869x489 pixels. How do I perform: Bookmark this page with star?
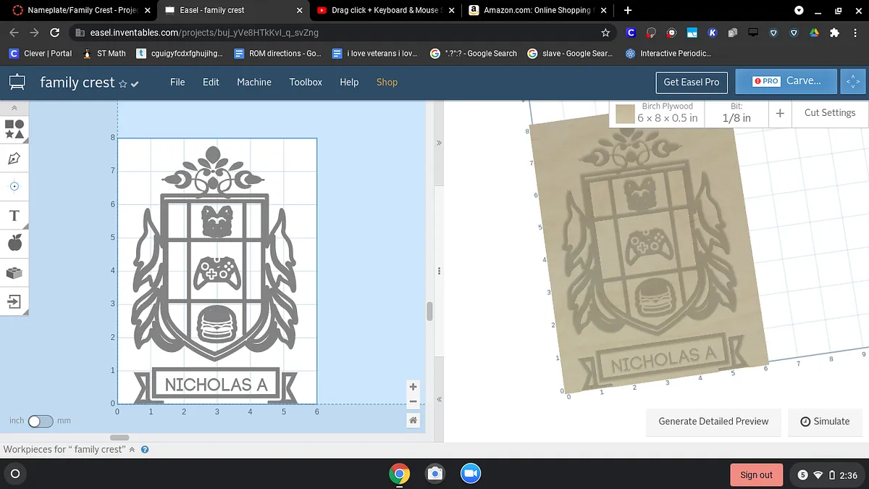pyautogui.click(x=605, y=33)
